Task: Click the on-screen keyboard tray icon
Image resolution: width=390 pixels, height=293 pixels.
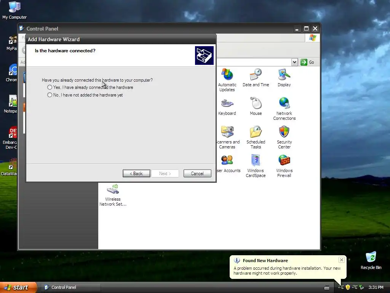Action: coord(327,288)
